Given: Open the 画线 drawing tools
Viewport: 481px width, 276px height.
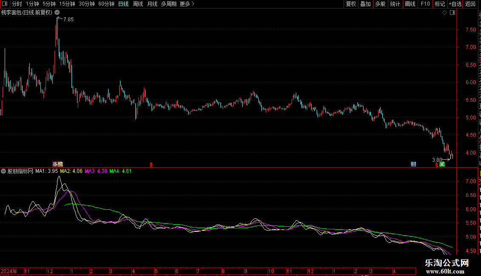Looking at the screenshot, I should coord(410,4).
